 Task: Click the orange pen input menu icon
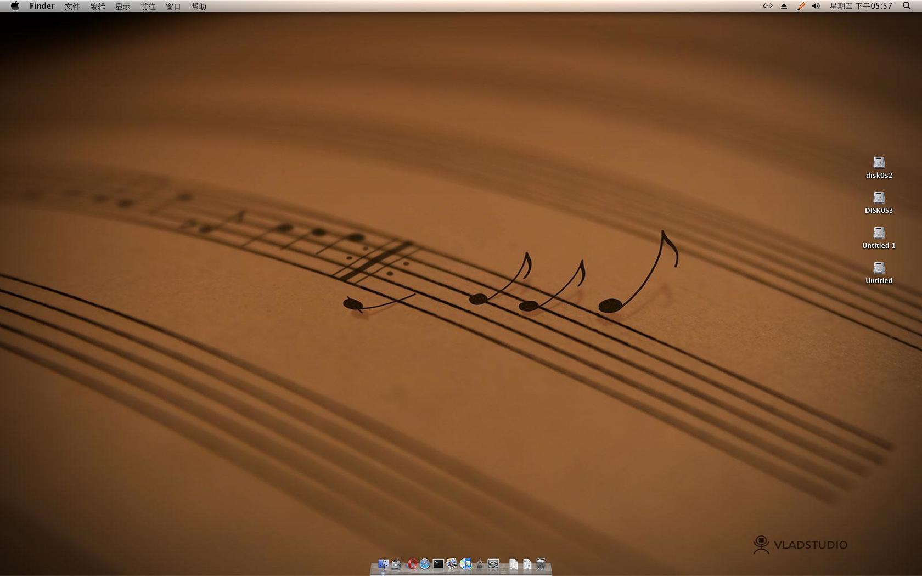(800, 6)
